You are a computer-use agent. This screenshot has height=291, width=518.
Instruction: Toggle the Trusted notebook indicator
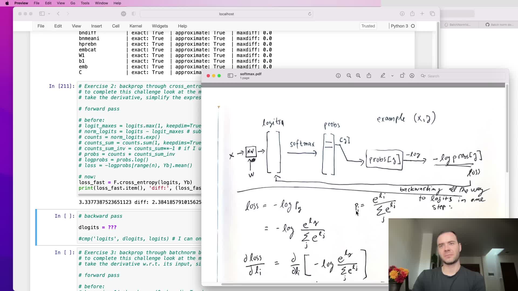[x=368, y=26]
